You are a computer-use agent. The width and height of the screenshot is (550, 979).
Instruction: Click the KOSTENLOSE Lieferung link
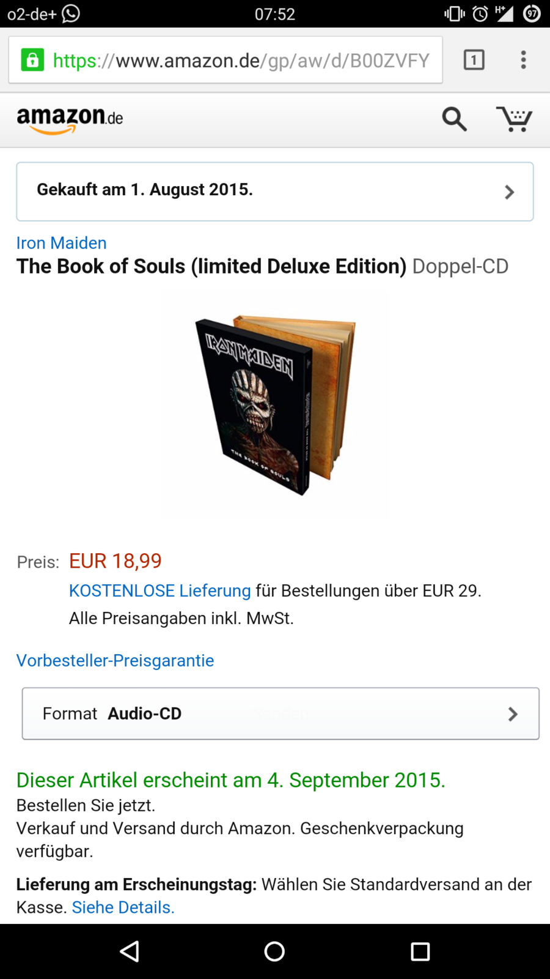160,590
